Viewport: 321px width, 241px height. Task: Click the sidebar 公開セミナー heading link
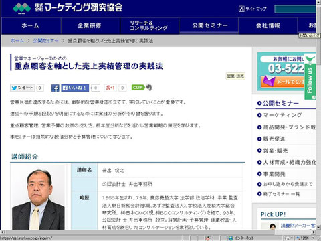pyautogui.click(x=280, y=104)
